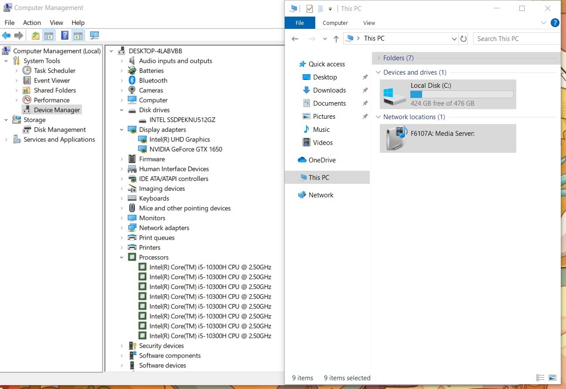The width and height of the screenshot is (566, 389).
Task: Select the INTEL SSDPEKNU512GZ disk drive
Action: 182,120
